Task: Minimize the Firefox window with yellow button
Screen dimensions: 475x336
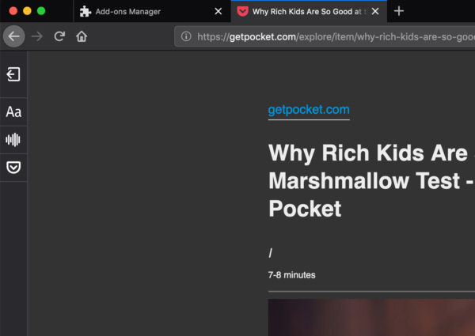Action: pos(27,11)
